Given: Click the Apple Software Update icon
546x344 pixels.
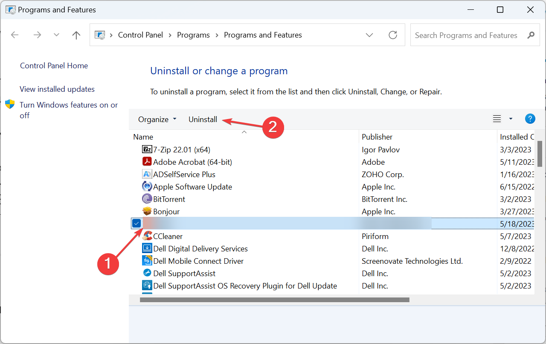Looking at the screenshot, I should point(147,187).
